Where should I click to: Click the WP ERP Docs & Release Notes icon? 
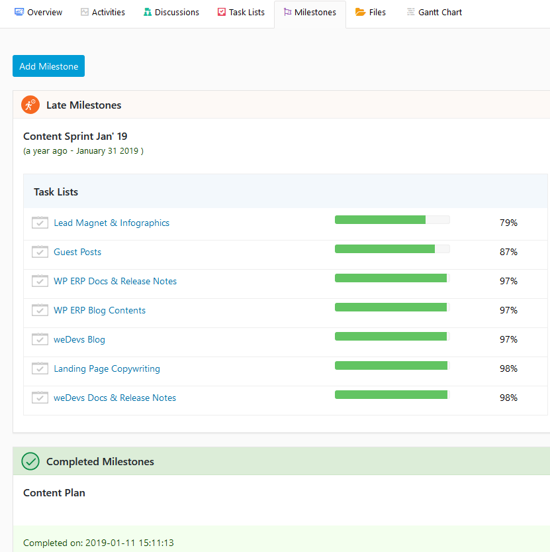(40, 281)
